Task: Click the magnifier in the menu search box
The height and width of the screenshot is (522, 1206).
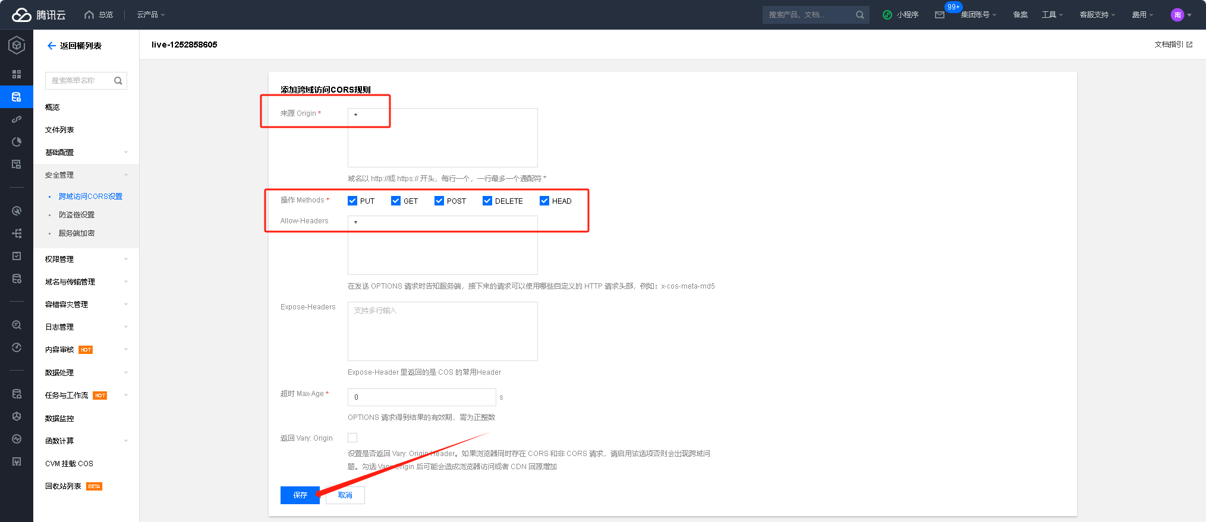Action: pos(118,81)
